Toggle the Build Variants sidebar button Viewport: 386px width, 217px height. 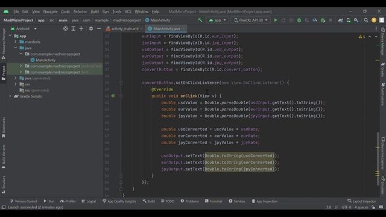coord(4,157)
